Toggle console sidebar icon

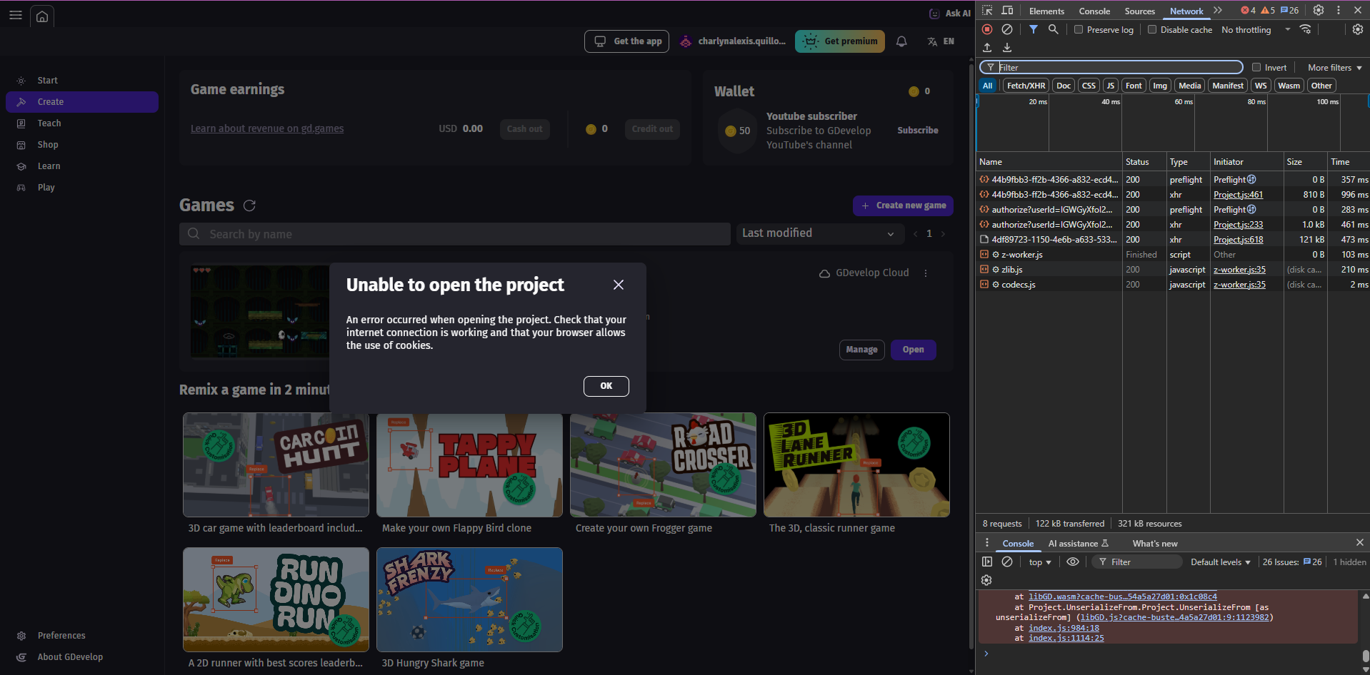(987, 562)
